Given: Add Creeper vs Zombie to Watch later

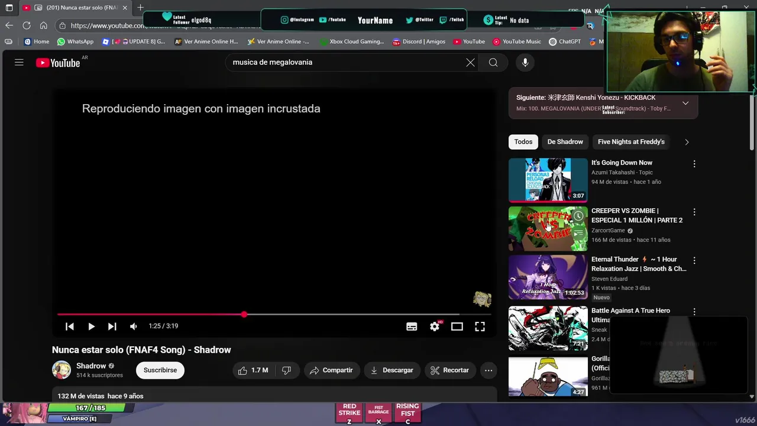Looking at the screenshot, I should (578, 216).
